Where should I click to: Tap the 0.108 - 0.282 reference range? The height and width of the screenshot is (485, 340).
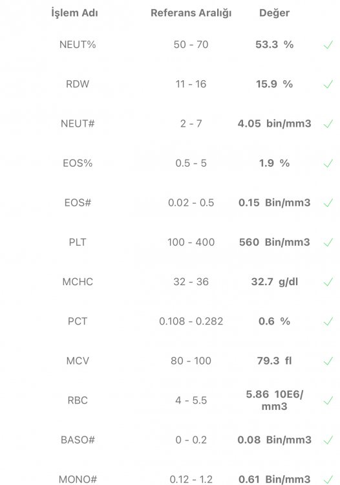click(191, 321)
